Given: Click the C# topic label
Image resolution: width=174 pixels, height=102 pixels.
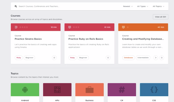Looking at the screenshot, I should [122, 100].
